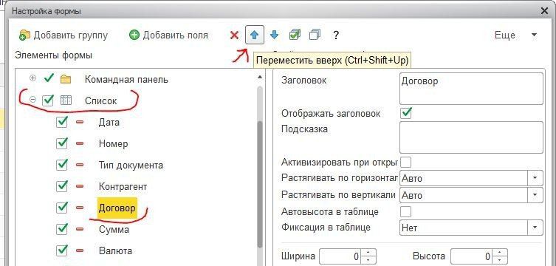Collapse the Список tree node

(33, 100)
